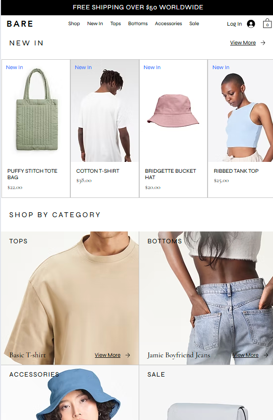Click View More in New In section
The width and height of the screenshot is (273, 420).
coord(243,43)
